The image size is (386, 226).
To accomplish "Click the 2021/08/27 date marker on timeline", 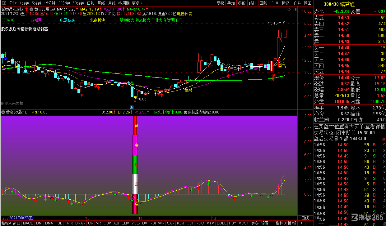I will (x=21, y=218).
